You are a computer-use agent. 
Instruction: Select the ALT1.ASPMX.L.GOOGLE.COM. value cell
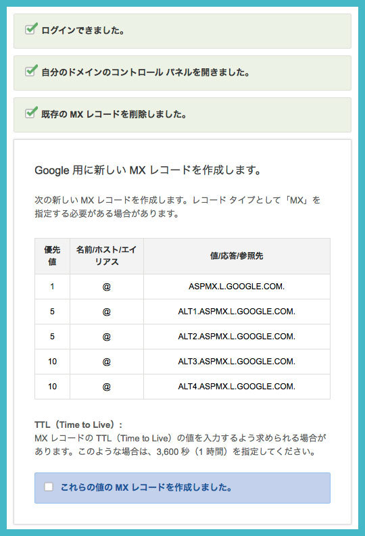[x=237, y=312]
